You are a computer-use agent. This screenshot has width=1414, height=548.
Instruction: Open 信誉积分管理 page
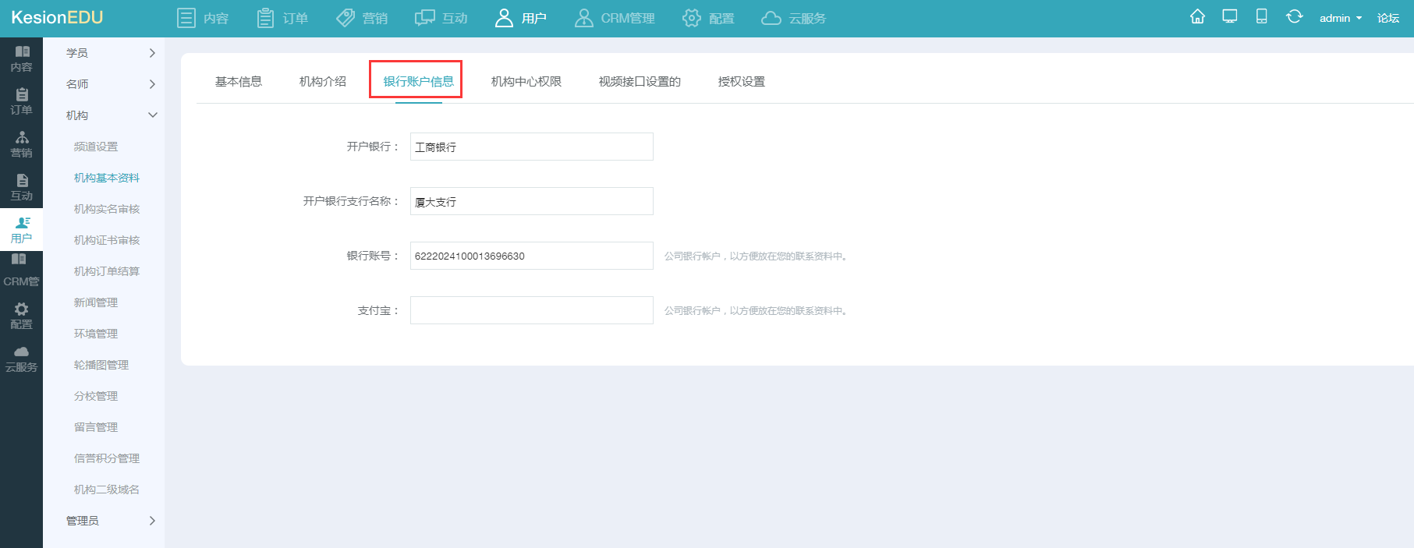pyautogui.click(x=107, y=458)
